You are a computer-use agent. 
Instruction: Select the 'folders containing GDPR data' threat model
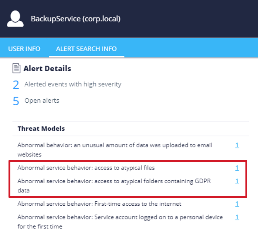point(114,186)
